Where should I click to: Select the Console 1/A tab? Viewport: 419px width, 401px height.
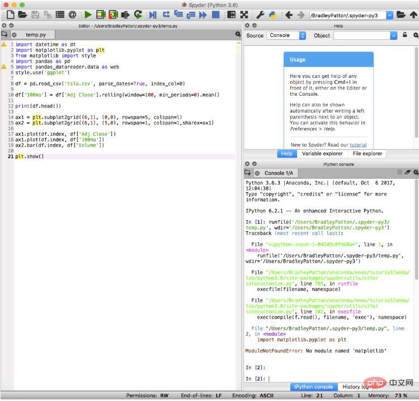[279, 173]
